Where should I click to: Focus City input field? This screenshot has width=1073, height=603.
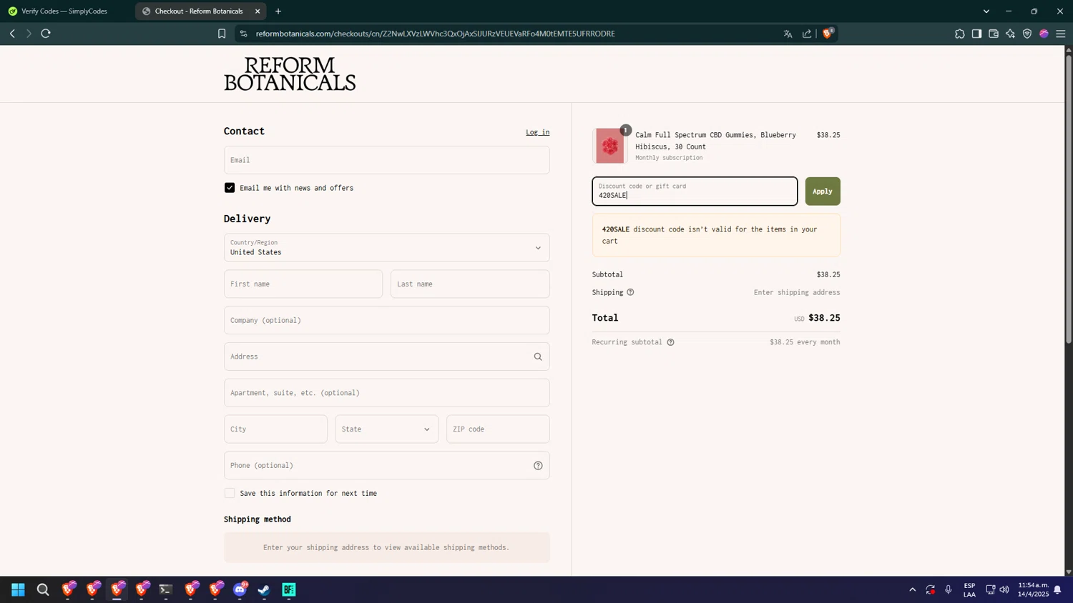275,429
